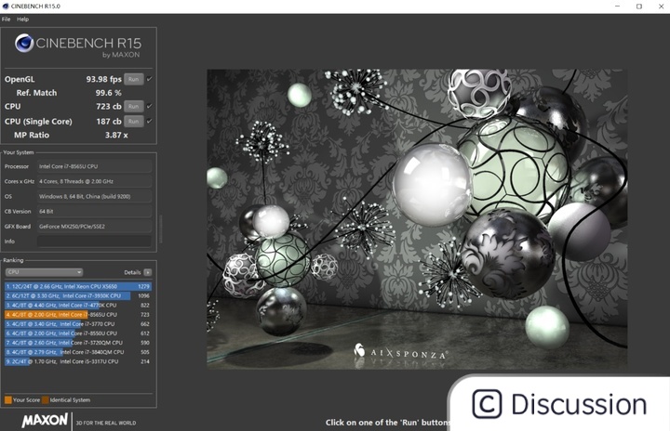The width and height of the screenshot is (670, 431).
Task: Click the Ref. Match value 99.6 %
Action: (108, 93)
